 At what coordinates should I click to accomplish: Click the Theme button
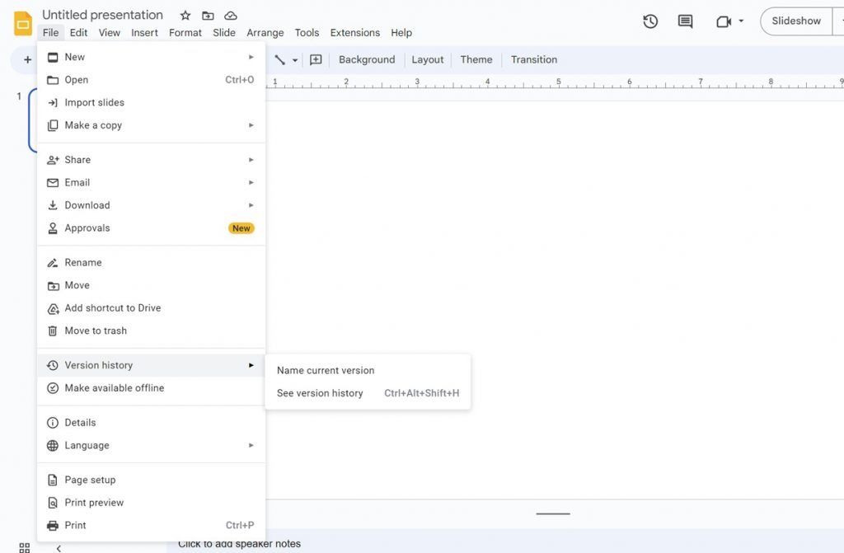(x=476, y=60)
